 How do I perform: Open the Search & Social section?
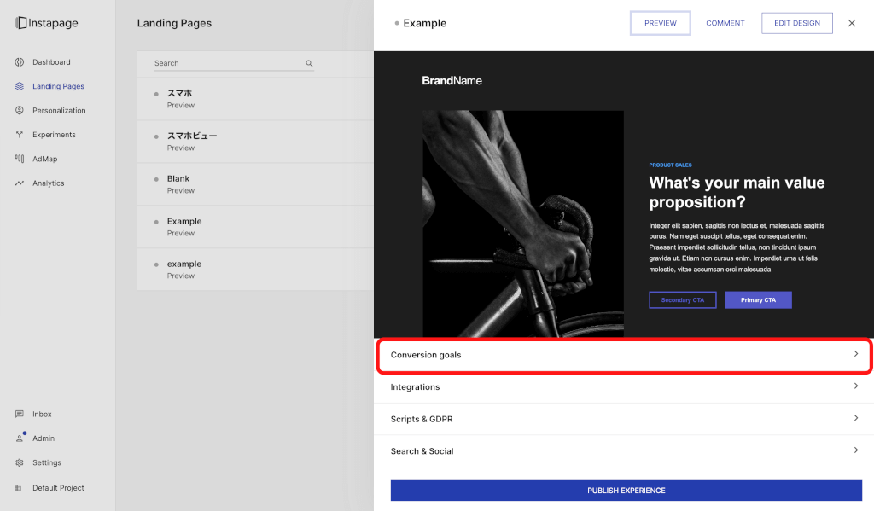coord(624,451)
